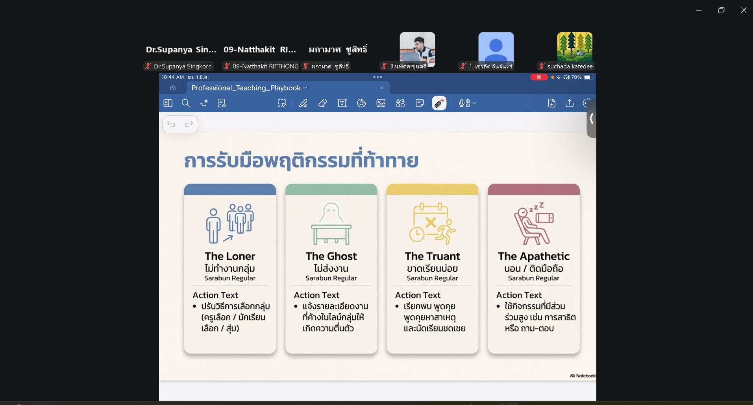The height and width of the screenshot is (405, 753).
Task: Click the search magnifier icon
Action: click(186, 103)
